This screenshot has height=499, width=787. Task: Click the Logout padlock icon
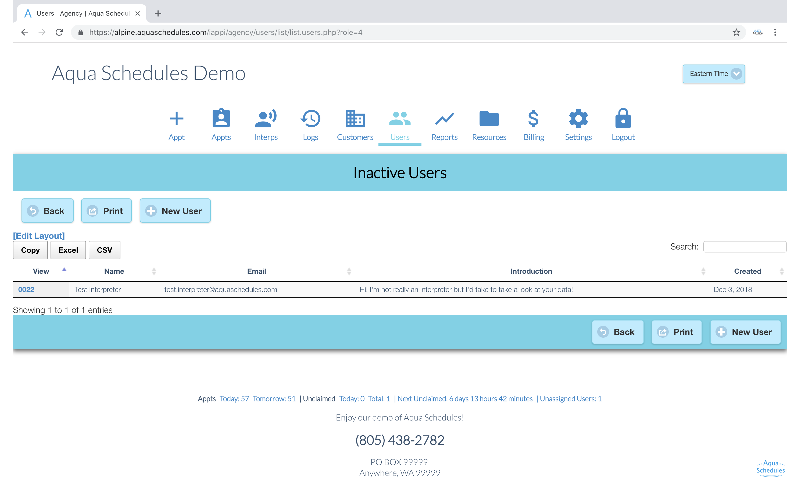pos(623,118)
